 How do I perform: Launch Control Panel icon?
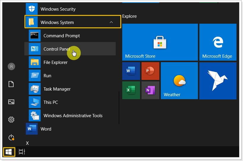pos(35,49)
